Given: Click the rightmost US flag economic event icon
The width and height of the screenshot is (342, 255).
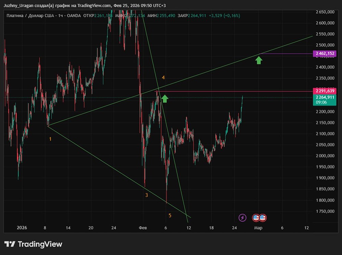Looking at the screenshot, I should click(263, 218).
